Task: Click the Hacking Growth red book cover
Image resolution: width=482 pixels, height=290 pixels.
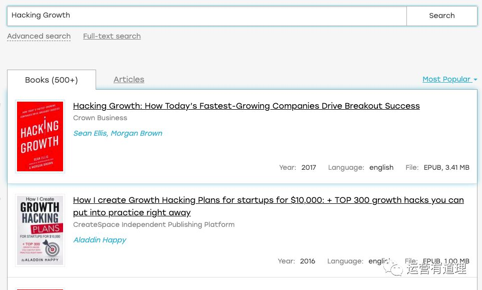Action: pyautogui.click(x=40, y=137)
